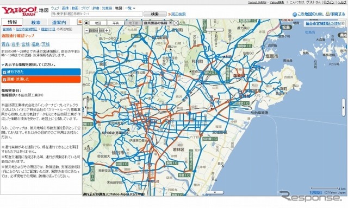Click the zoom in plus button
Image resolution: width=348 pixels, height=208 pixels.
(x=107, y=30)
